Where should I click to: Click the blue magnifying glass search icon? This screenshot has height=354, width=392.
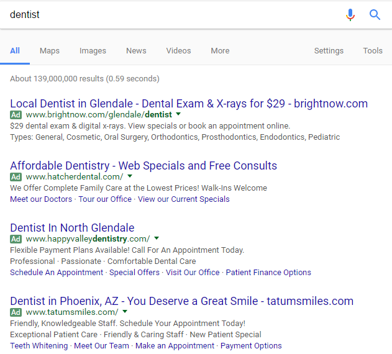pos(375,15)
